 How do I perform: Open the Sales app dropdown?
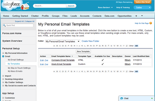point(142,7)
